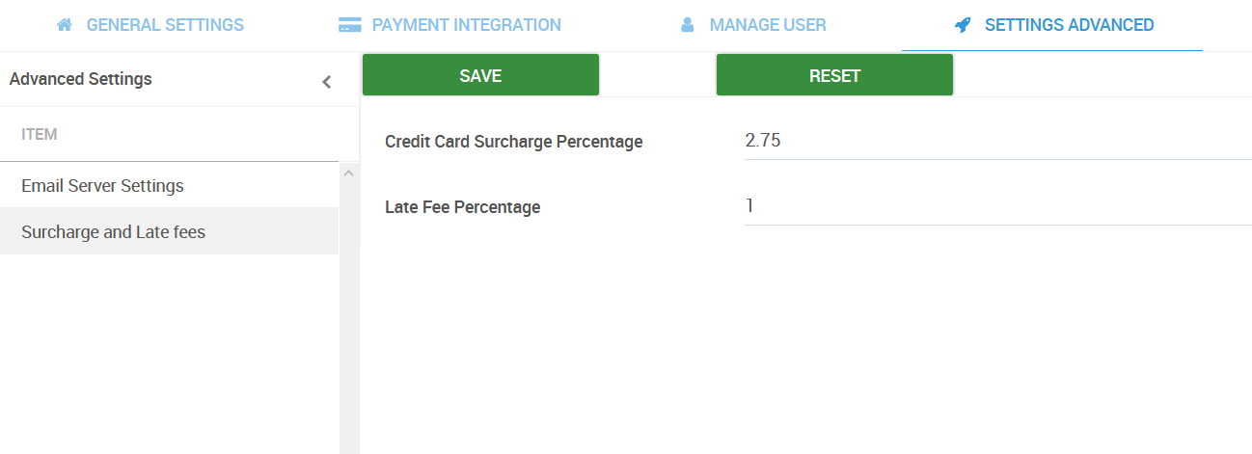Click the ITEM column header
1252x454 pixels.
click(x=40, y=134)
